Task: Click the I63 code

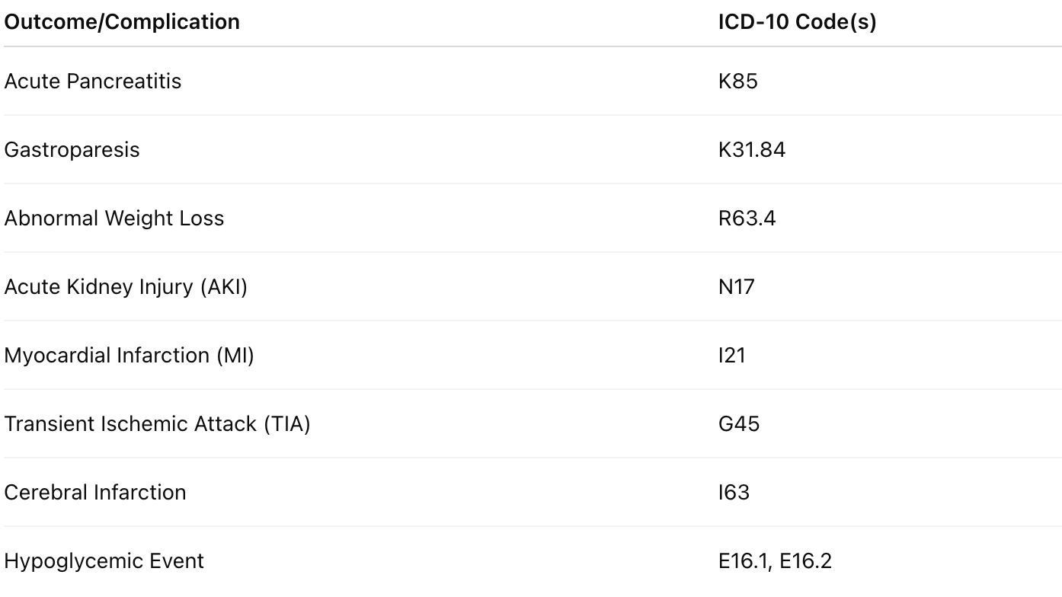Action: (x=734, y=492)
